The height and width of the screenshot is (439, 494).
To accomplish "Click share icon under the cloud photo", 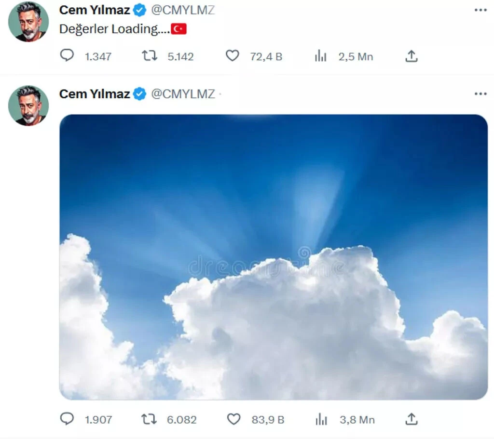I will 411,419.
